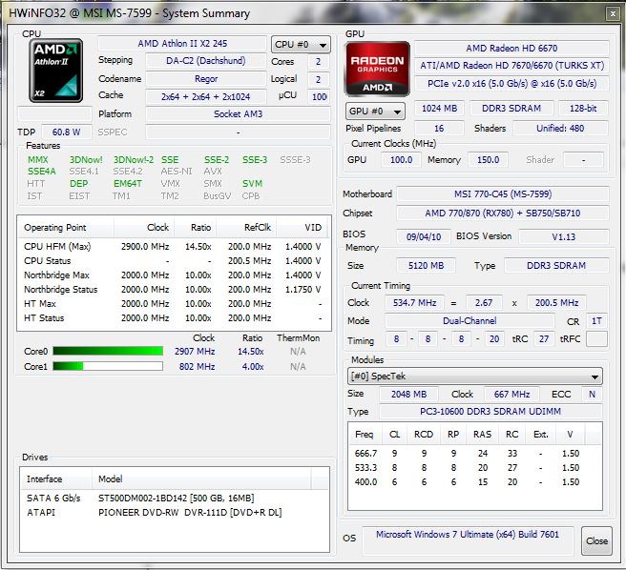Click the 60.8 W TDP field
This screenshot has width=626, height=570.
[66, 132]
